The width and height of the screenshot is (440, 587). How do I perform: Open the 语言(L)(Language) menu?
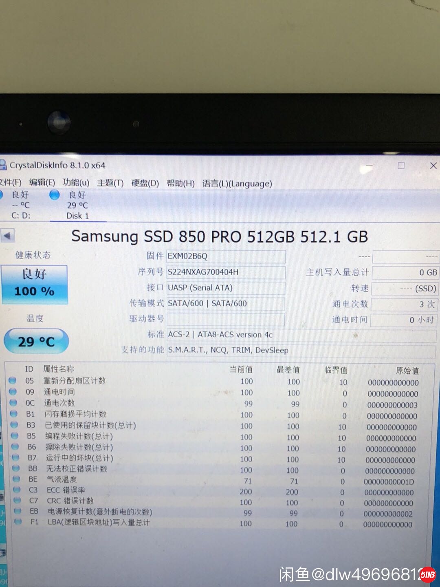click(237, 184)
